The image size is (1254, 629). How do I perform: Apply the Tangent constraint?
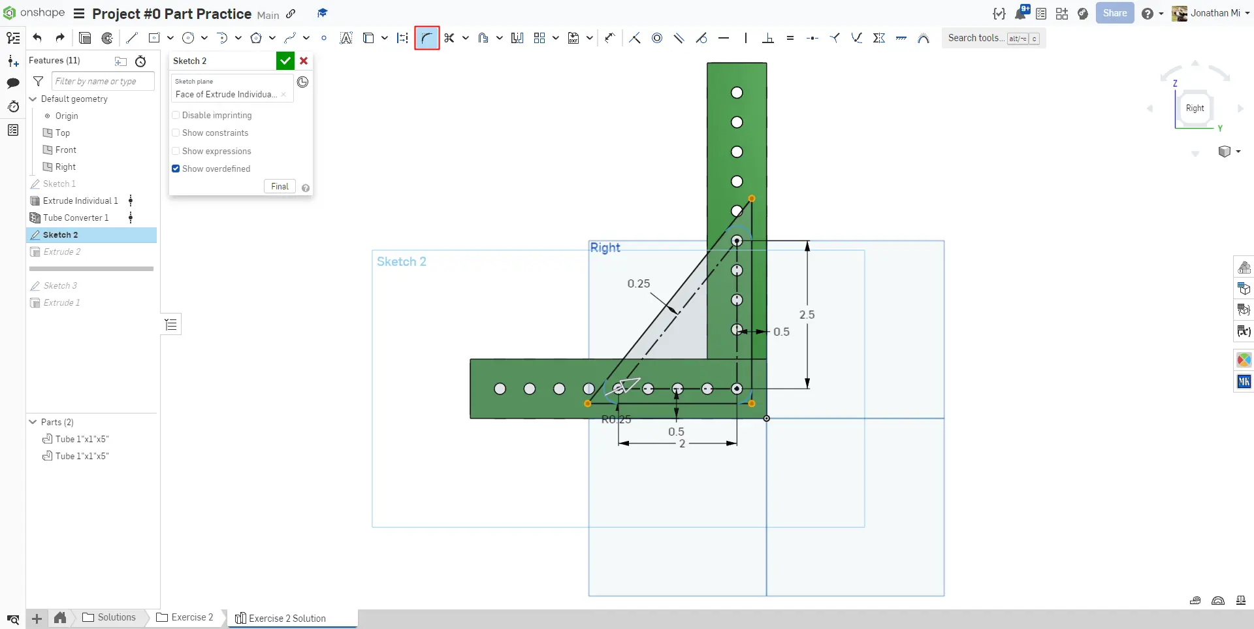point(701,38)
